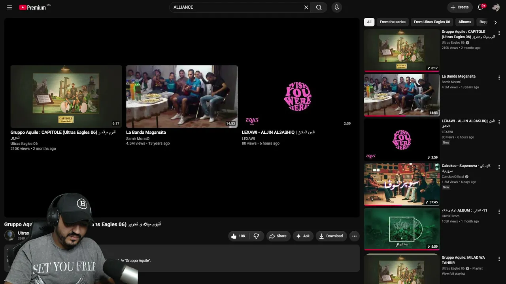This screenshot has width=506, height=284.
Task: Click the '1.5M views • 6 days ago' text
Action: [x=459, y=182]
